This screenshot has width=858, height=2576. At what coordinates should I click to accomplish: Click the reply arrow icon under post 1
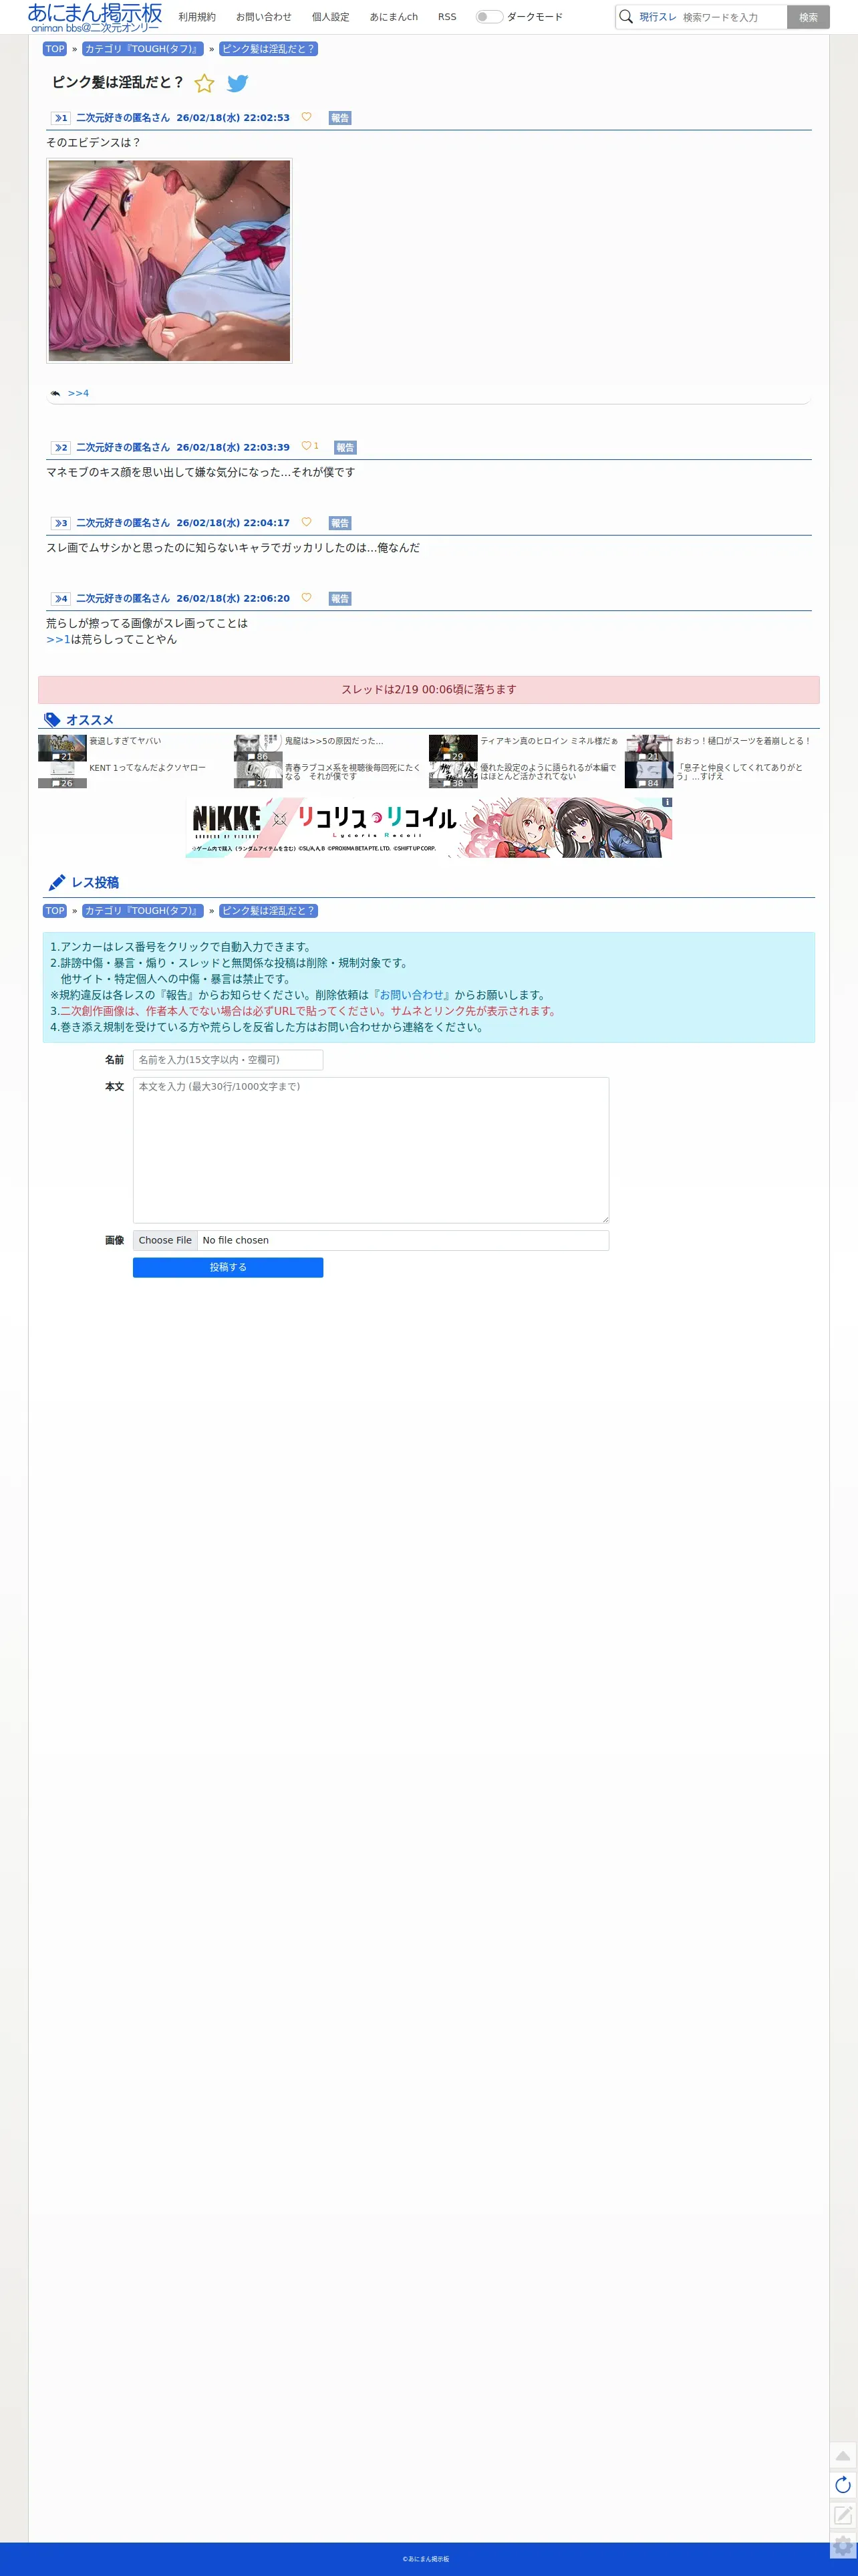(x=55, y=393)
